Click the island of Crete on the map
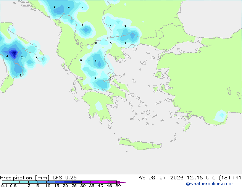Viewport: 242px width, 187px height. pos(140,144)
